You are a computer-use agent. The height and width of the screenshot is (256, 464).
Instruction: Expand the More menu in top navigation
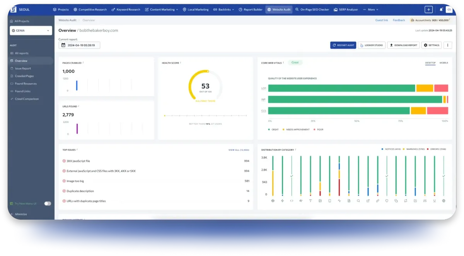(x=371, y=10)
